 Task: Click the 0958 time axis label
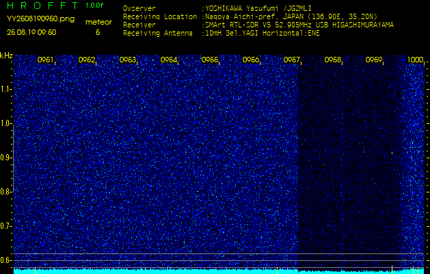(333, 60)
